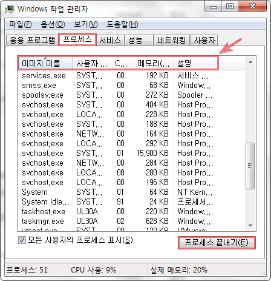Image resolution: width=271 pixels, height=281 pixels.
Task: Open the 옵션(O) menu
Action: (53, 24)
